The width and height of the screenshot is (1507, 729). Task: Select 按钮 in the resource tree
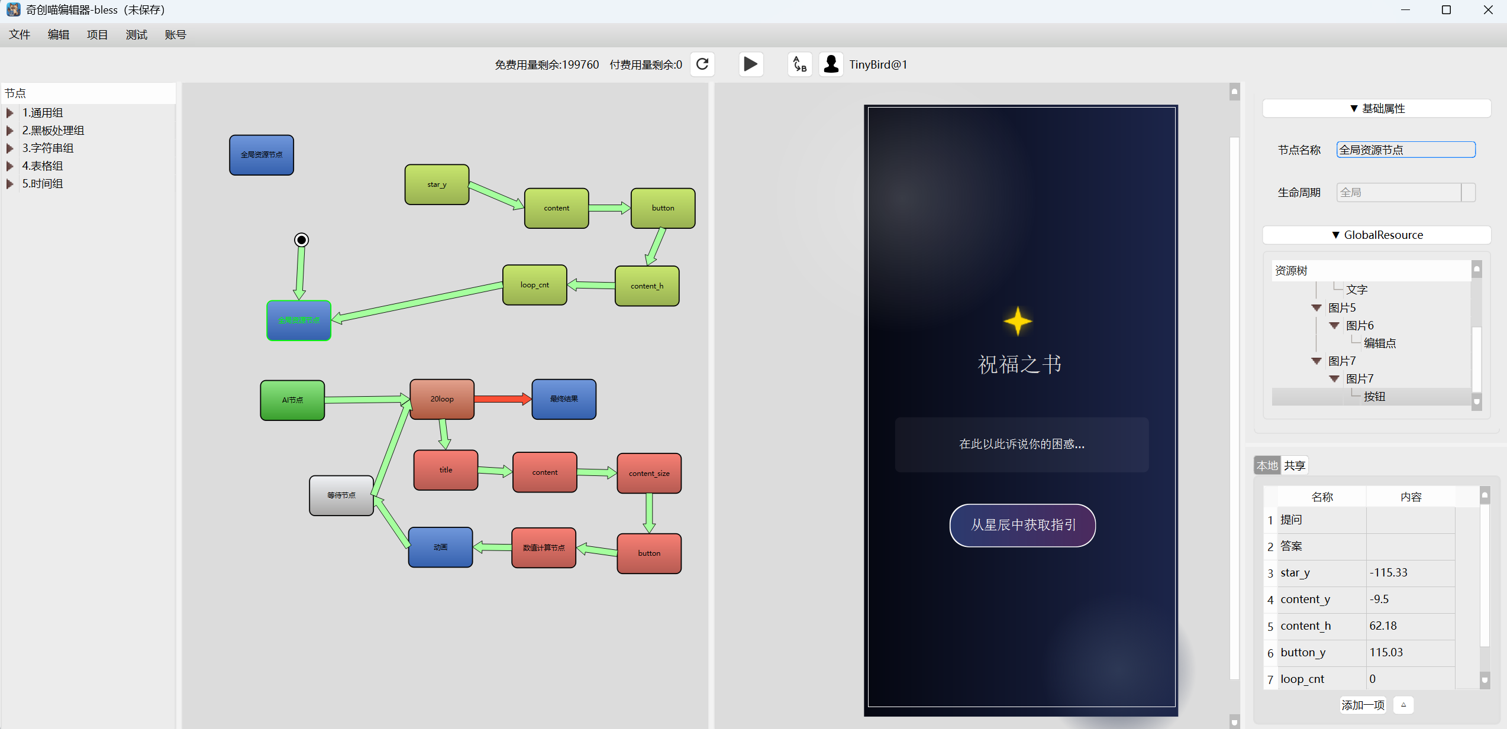pyautogui.click(x=1375, y=396)
